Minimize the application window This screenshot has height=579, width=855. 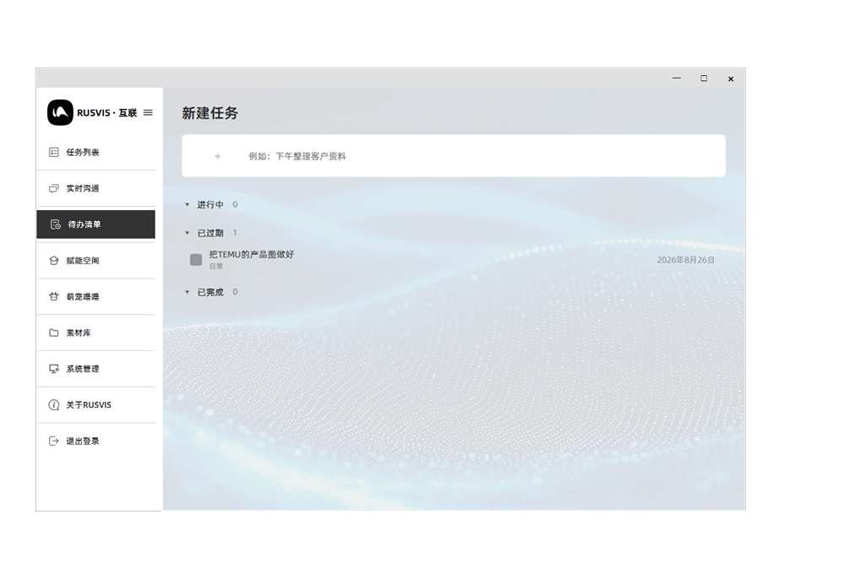[x=677, y=78]
